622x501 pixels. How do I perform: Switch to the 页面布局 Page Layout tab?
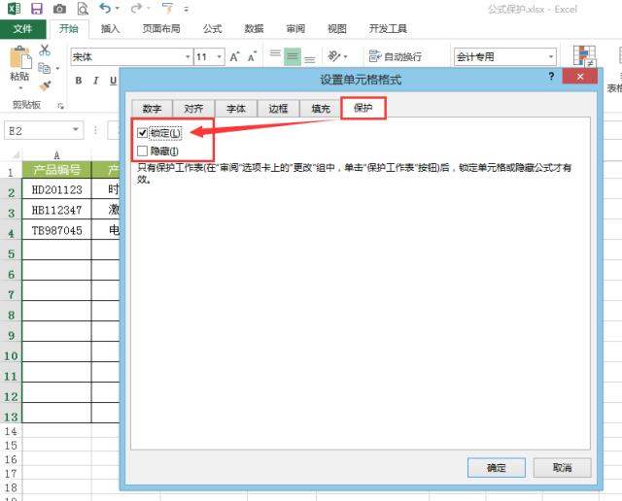(161, 29)
